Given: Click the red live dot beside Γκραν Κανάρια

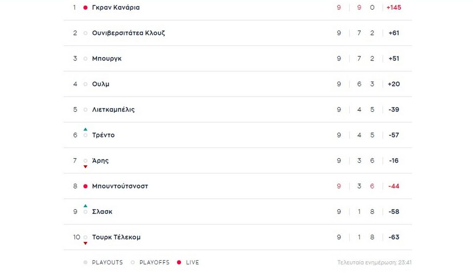Looking at the screenshot, I should click(85, 8).
